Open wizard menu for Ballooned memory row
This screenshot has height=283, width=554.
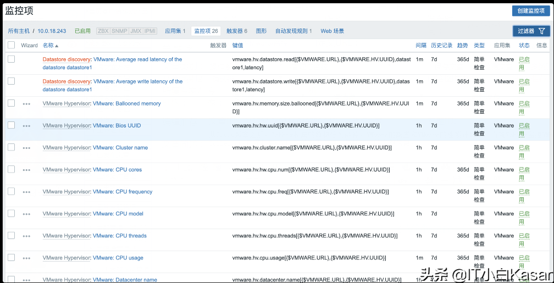point(26,104)
